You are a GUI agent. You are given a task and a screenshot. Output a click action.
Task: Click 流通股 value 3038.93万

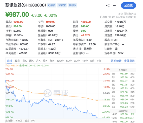pyautogui.click(x=54, y=53)
